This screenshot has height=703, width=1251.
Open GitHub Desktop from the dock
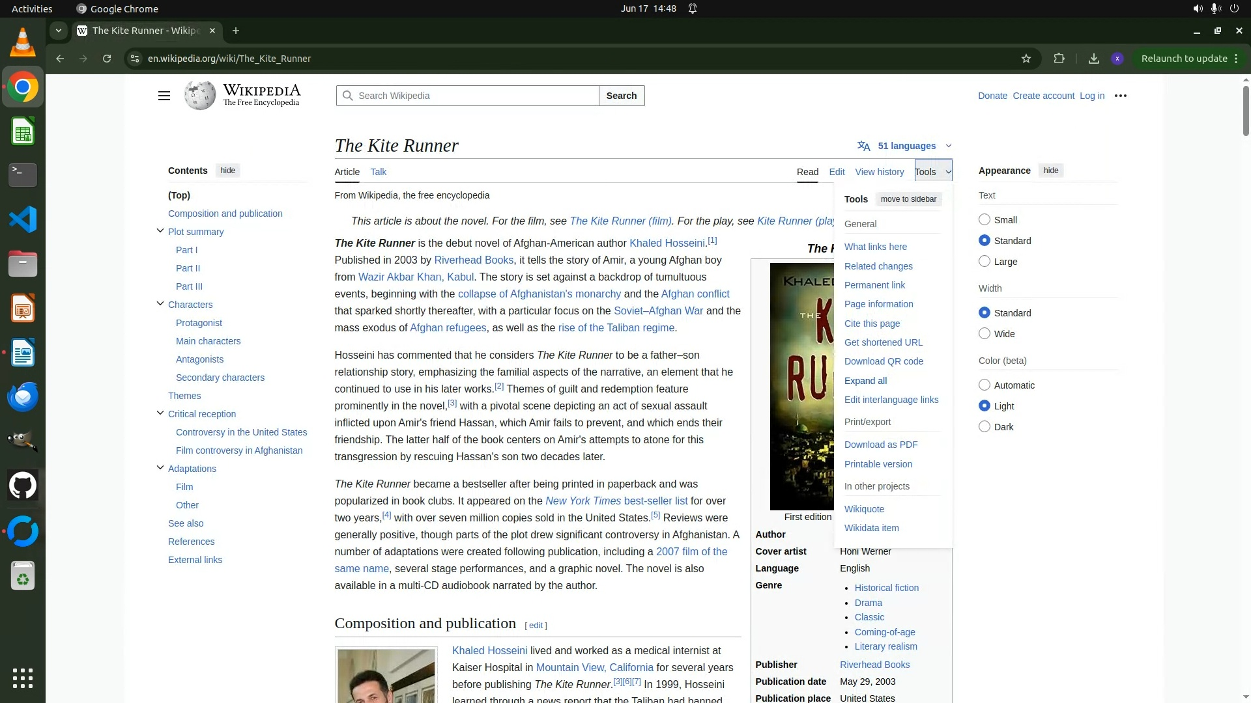(x=23, y=486)
